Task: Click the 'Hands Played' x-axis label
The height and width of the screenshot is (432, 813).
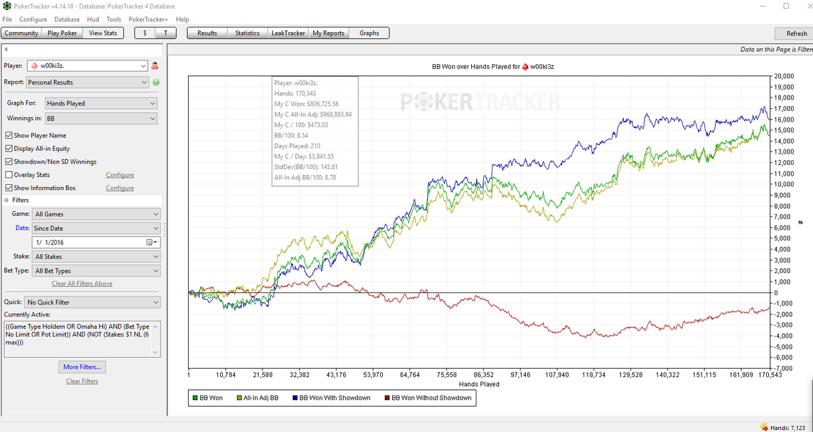Action: [x=479, y=385]
